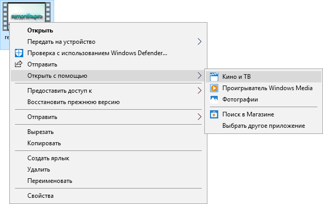
Task: Click the Store bag icon
Action: (214, 114)
